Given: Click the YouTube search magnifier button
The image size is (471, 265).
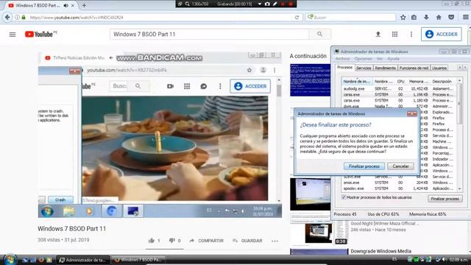Looking at the screenshot, I should [319, 35].
